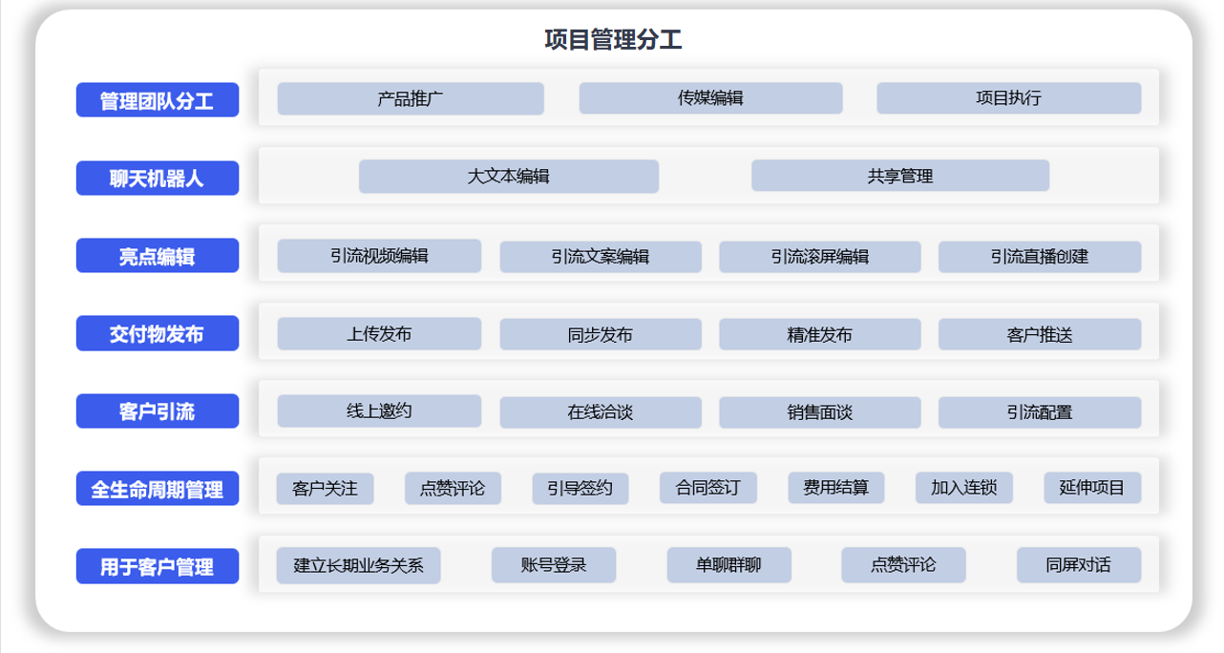Choose the 传媒编辑 item
The width and height of the screenshot is (1224, 653).
click(x=710, y=98)
